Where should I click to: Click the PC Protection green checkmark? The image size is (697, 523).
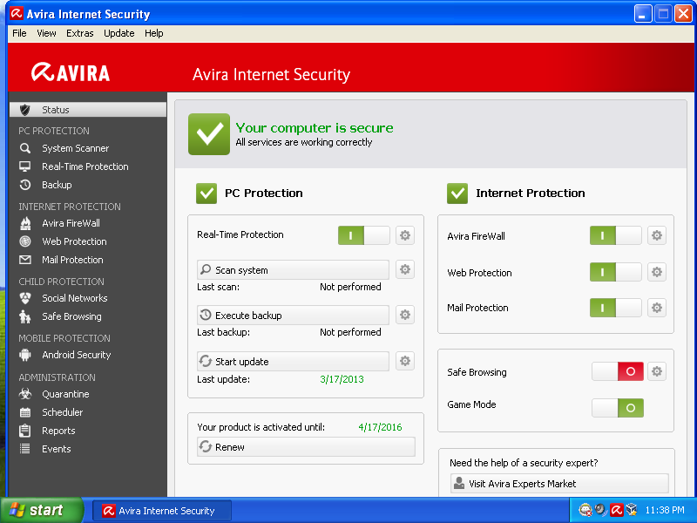click(206, 194)
